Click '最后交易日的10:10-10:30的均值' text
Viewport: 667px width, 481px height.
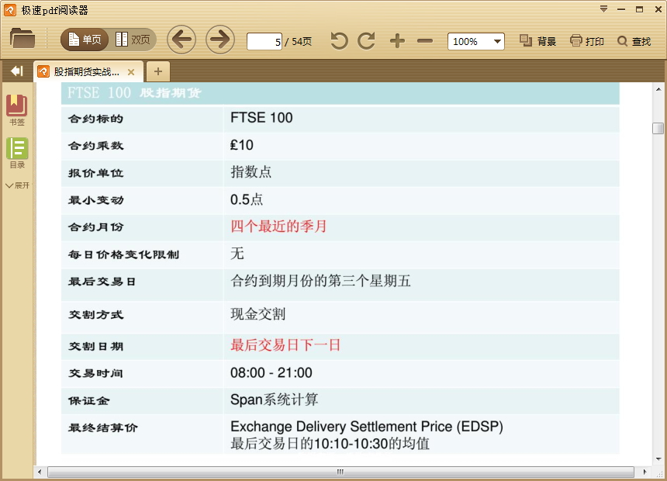coord(330,444)
